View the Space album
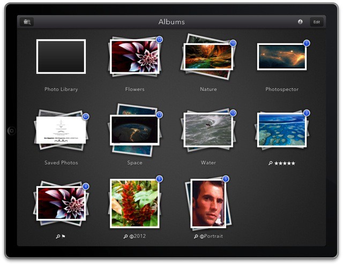The height and width of the screenshot is (265, 343). 135,130
